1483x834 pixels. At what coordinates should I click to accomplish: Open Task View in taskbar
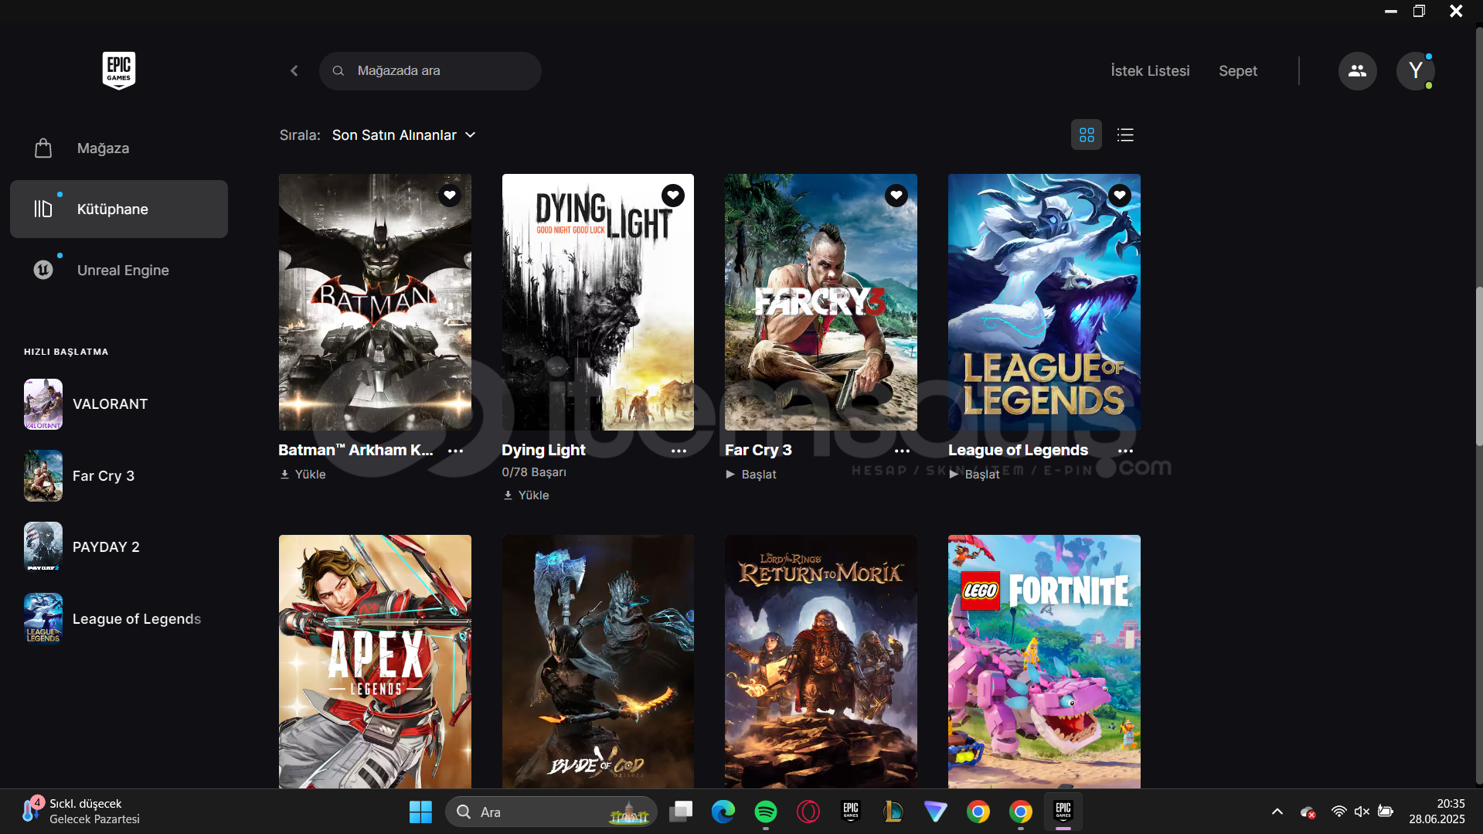(681, 812)
